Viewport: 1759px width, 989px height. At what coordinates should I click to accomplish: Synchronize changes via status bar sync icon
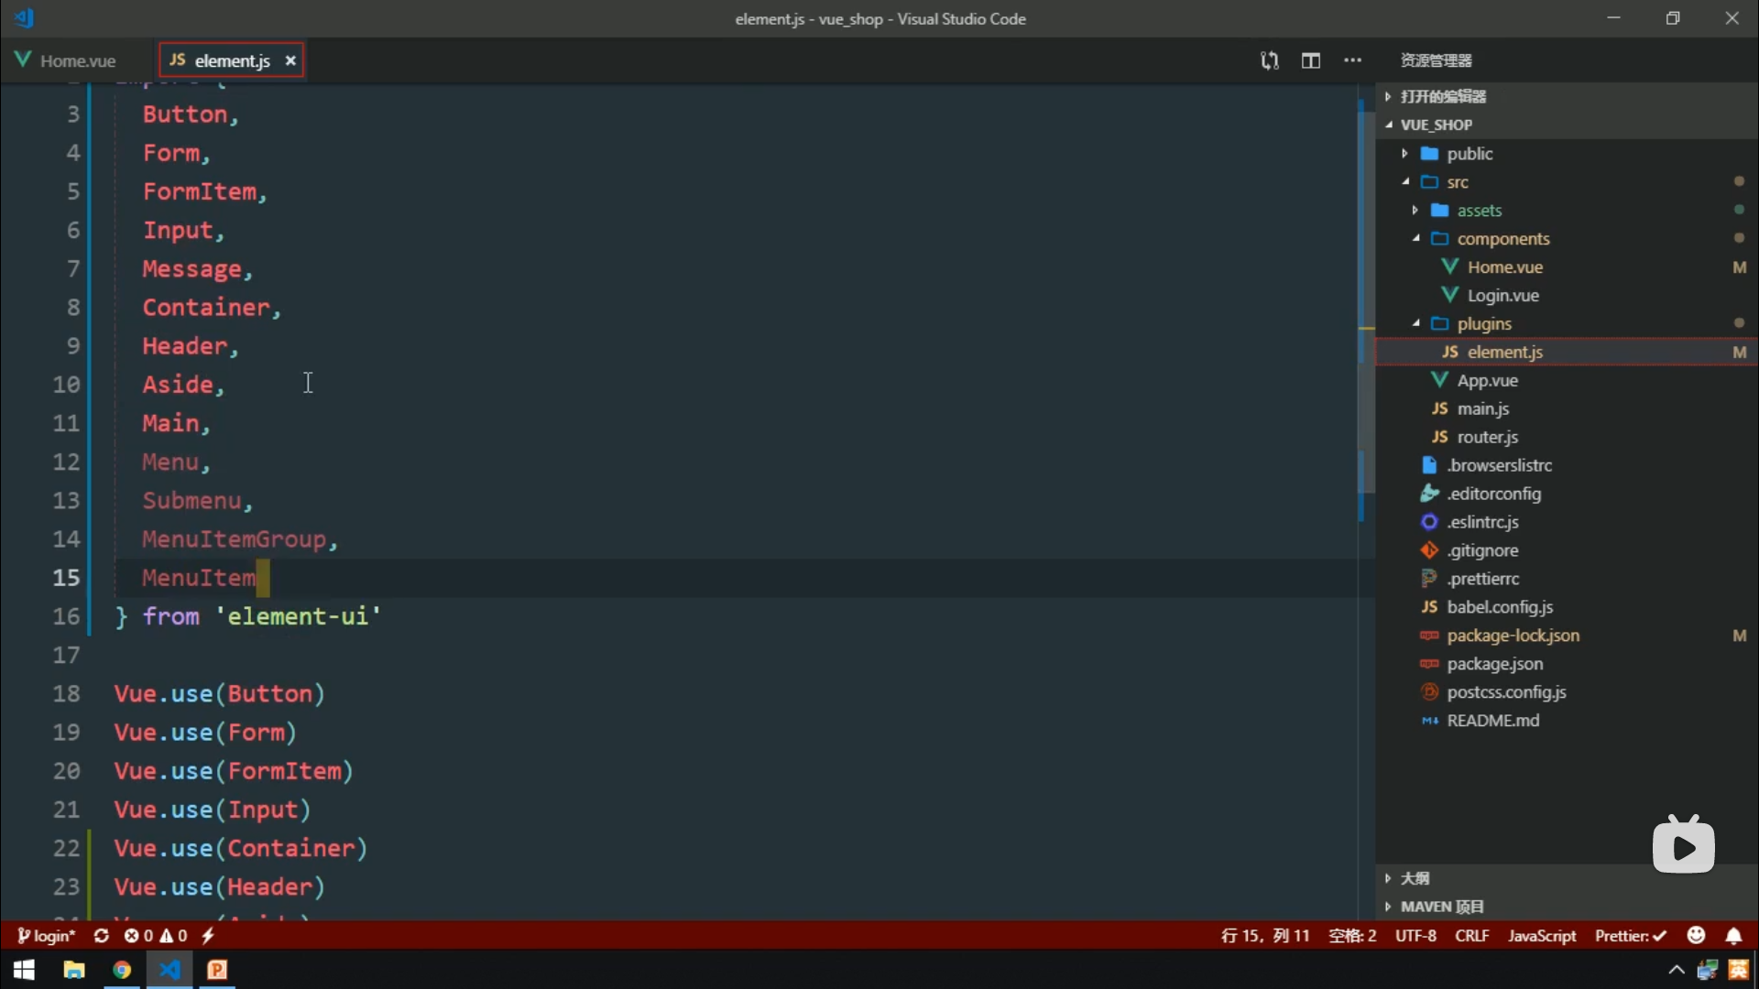click(101, 936)
